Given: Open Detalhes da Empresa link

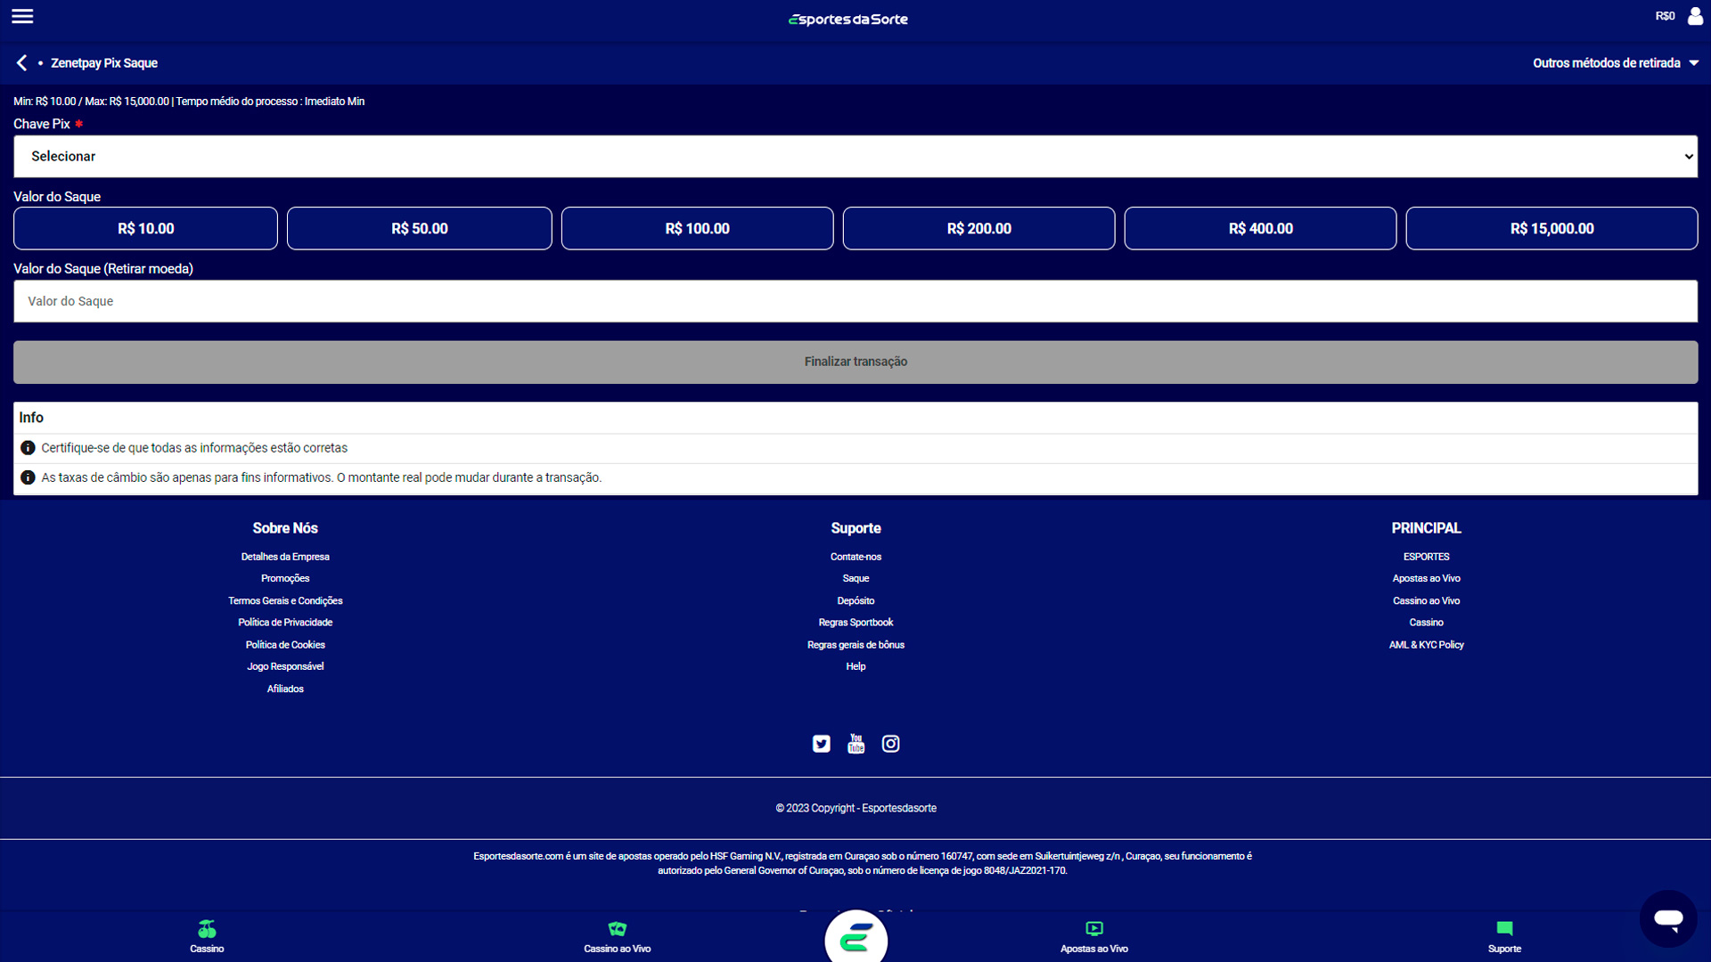Looking at the screenshot, I should 285,557.
